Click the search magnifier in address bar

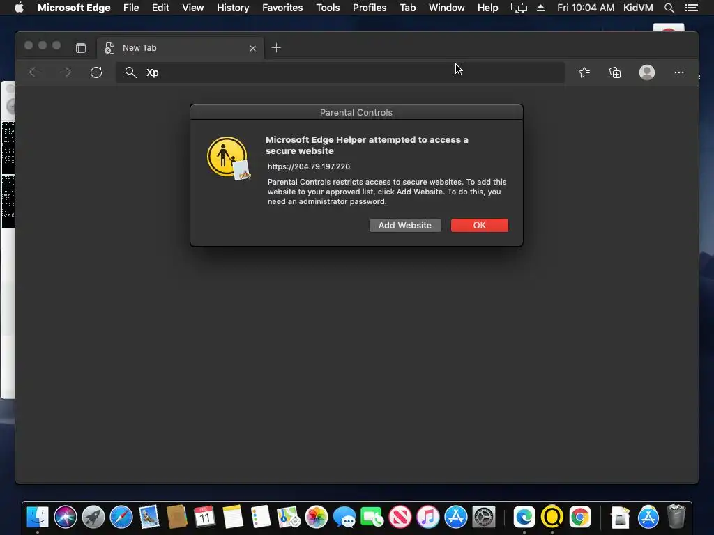coord(130,72)
